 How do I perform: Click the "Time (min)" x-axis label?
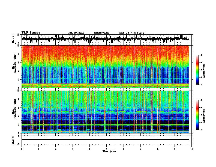pyautogui.click(x=109, y=151)
